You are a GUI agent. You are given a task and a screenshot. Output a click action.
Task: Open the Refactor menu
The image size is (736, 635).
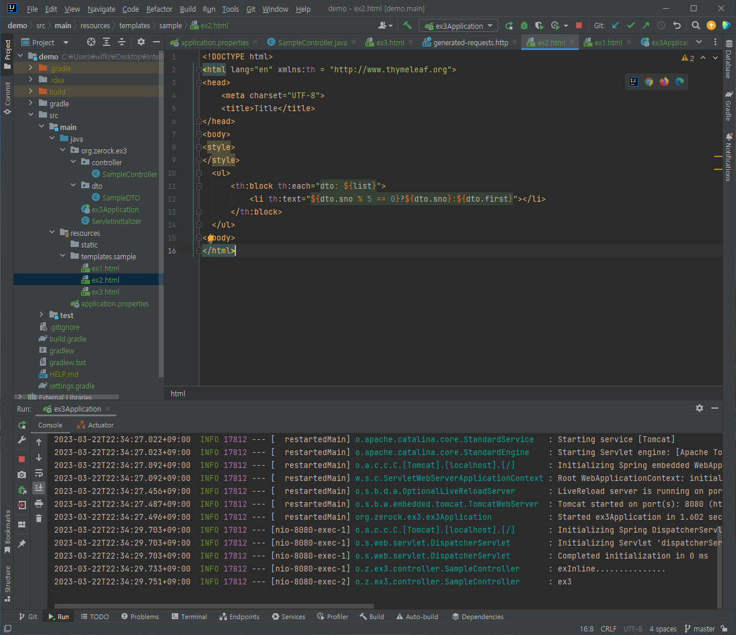[159, 9]
